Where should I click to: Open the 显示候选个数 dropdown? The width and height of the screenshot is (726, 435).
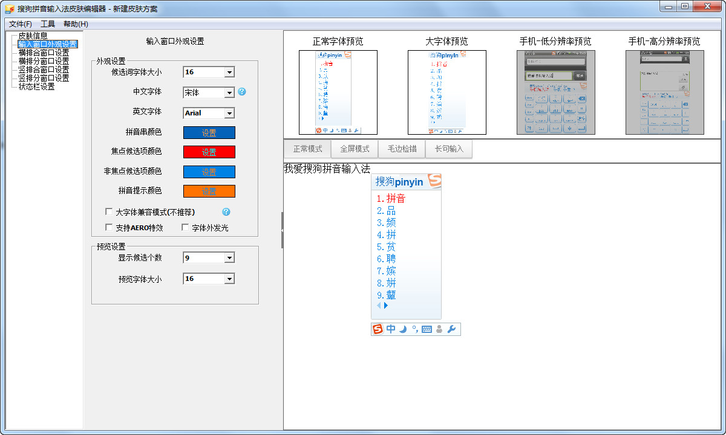click(x=229, y=258)
